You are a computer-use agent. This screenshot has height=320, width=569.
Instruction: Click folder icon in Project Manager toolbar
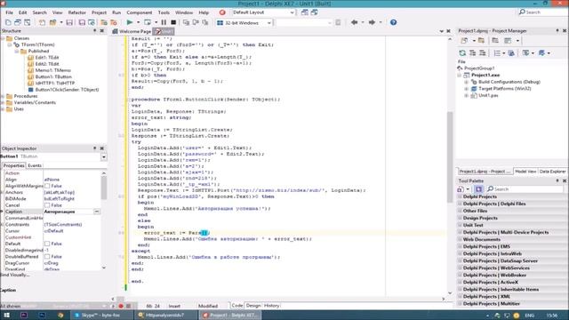tap(481, 41)
